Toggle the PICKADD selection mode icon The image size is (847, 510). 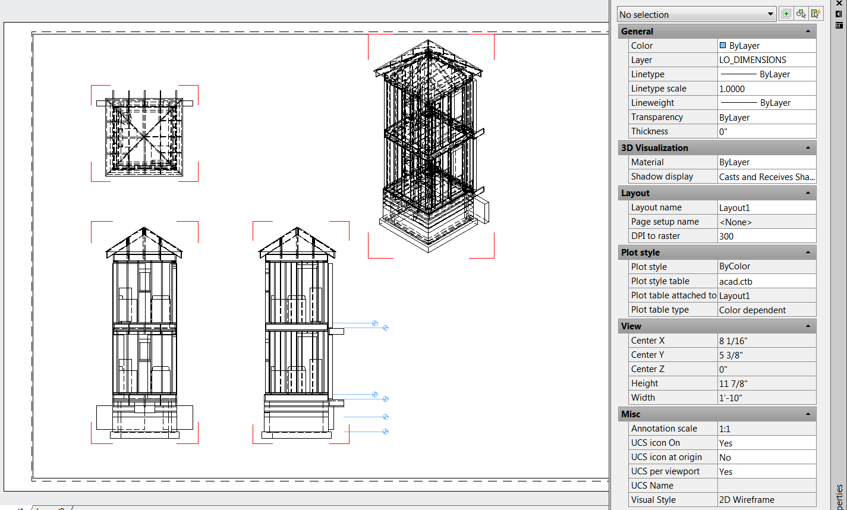786,14
